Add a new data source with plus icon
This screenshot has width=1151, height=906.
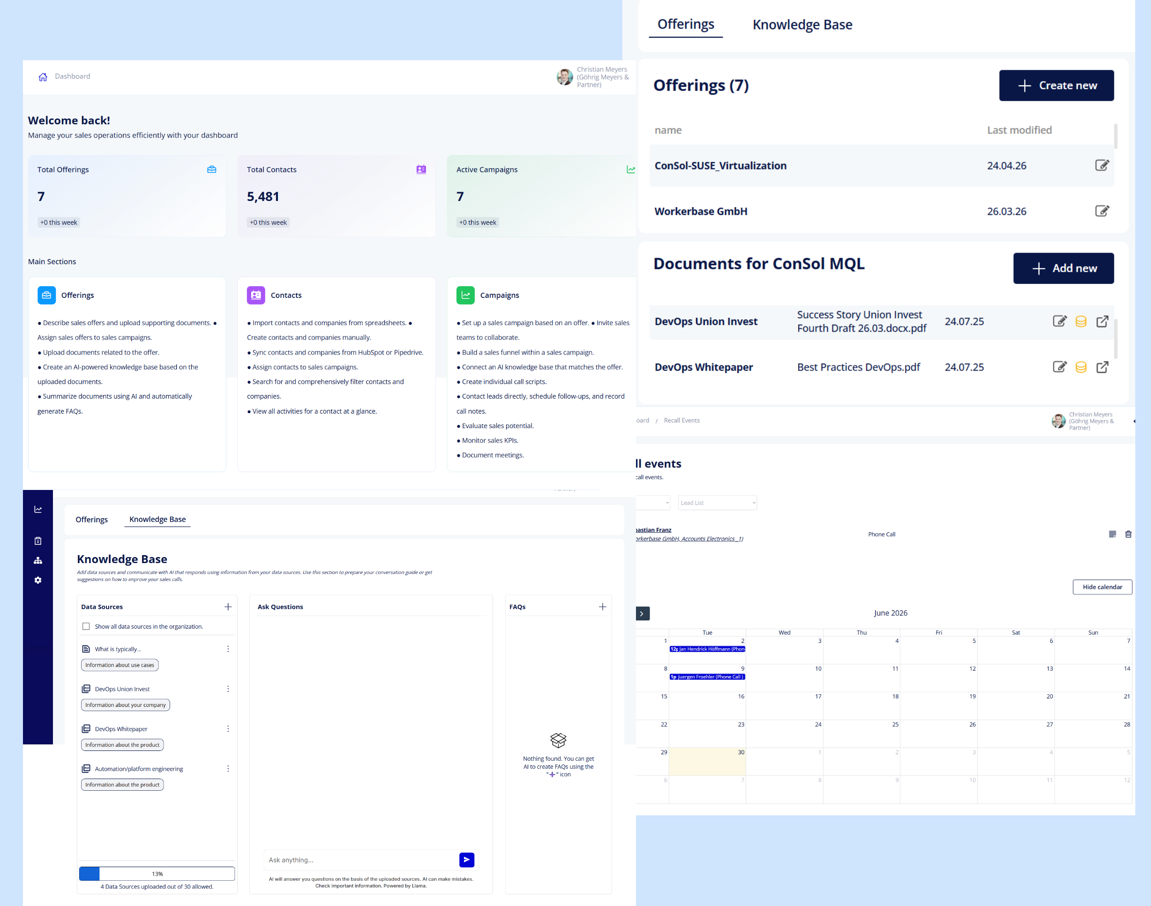pos(228,606)
